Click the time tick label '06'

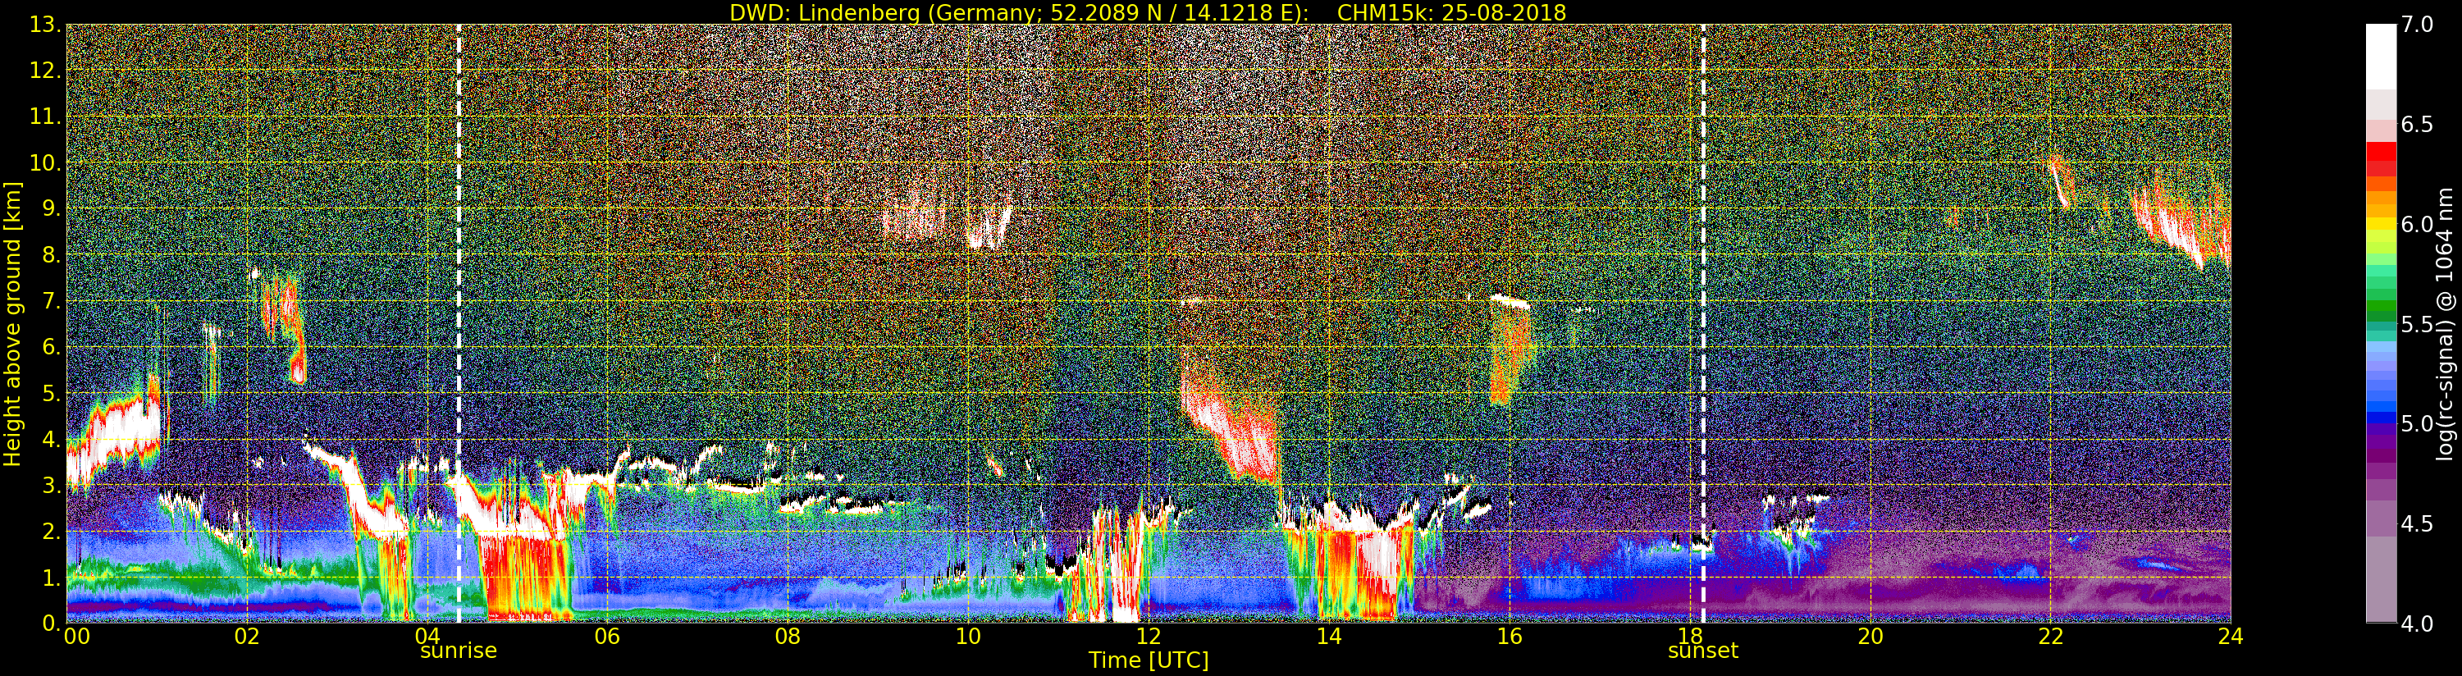pyautogui.click(x=607, y=637)
